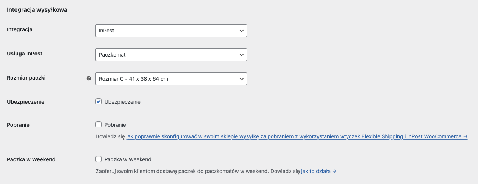Viewport: 478px width, 184px height.
Task: Click the bold Integracja field label
Action: click(20, 29)
